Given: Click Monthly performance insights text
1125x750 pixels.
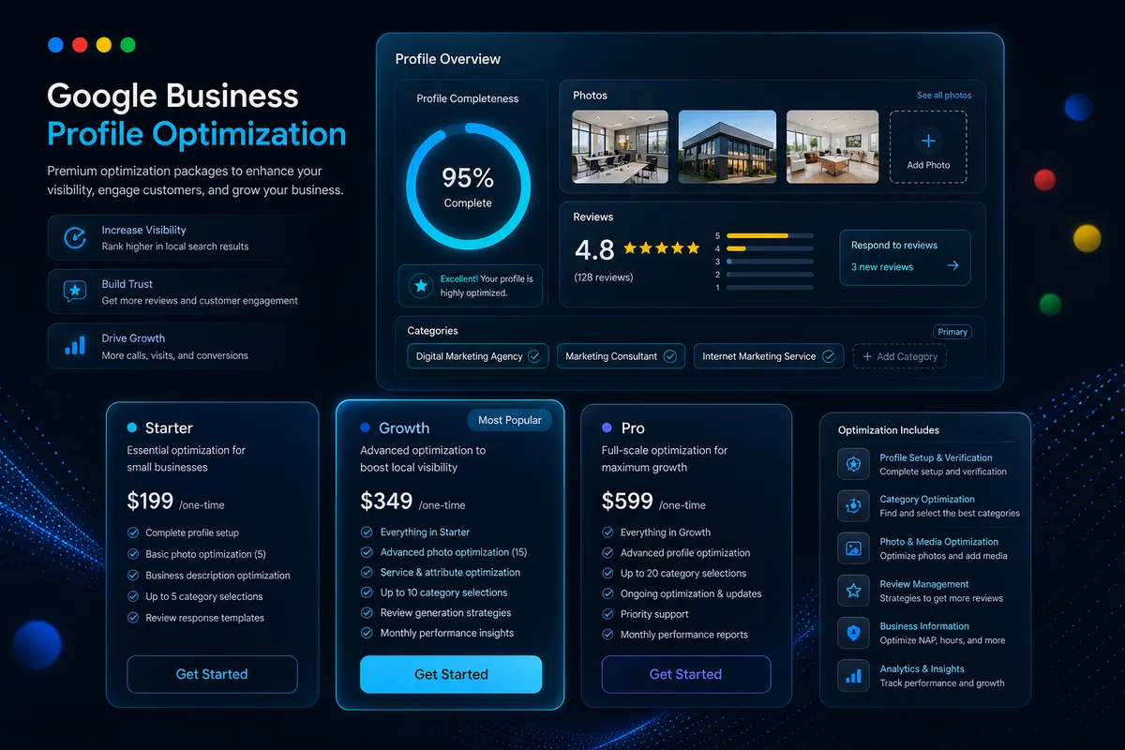Looking at the screenshot, I should click(x=447, y=633).
